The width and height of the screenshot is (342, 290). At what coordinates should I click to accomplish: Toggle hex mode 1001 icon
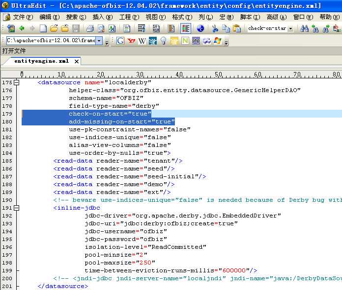(156, 28)
